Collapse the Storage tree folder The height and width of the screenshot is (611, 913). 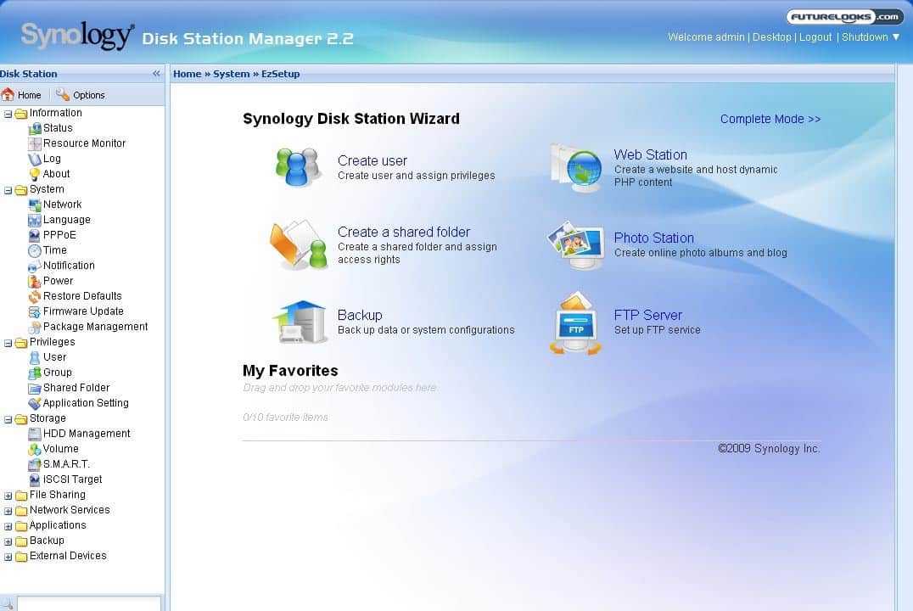[x=8, y=419]
